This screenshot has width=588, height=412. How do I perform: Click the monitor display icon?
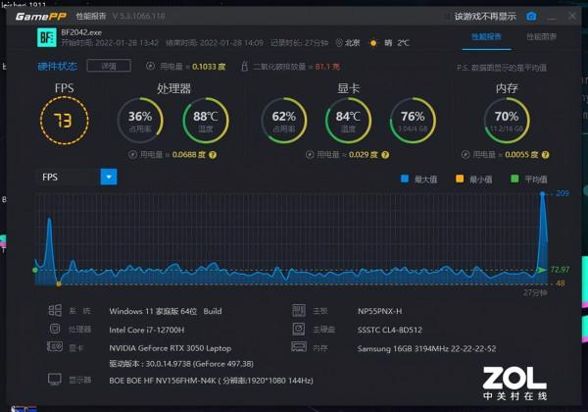[54, 379]
